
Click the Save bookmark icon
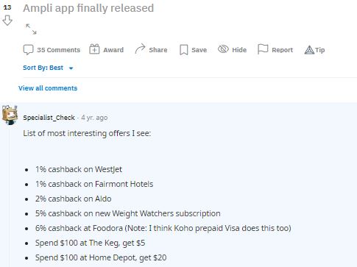(x=183, y=50)
